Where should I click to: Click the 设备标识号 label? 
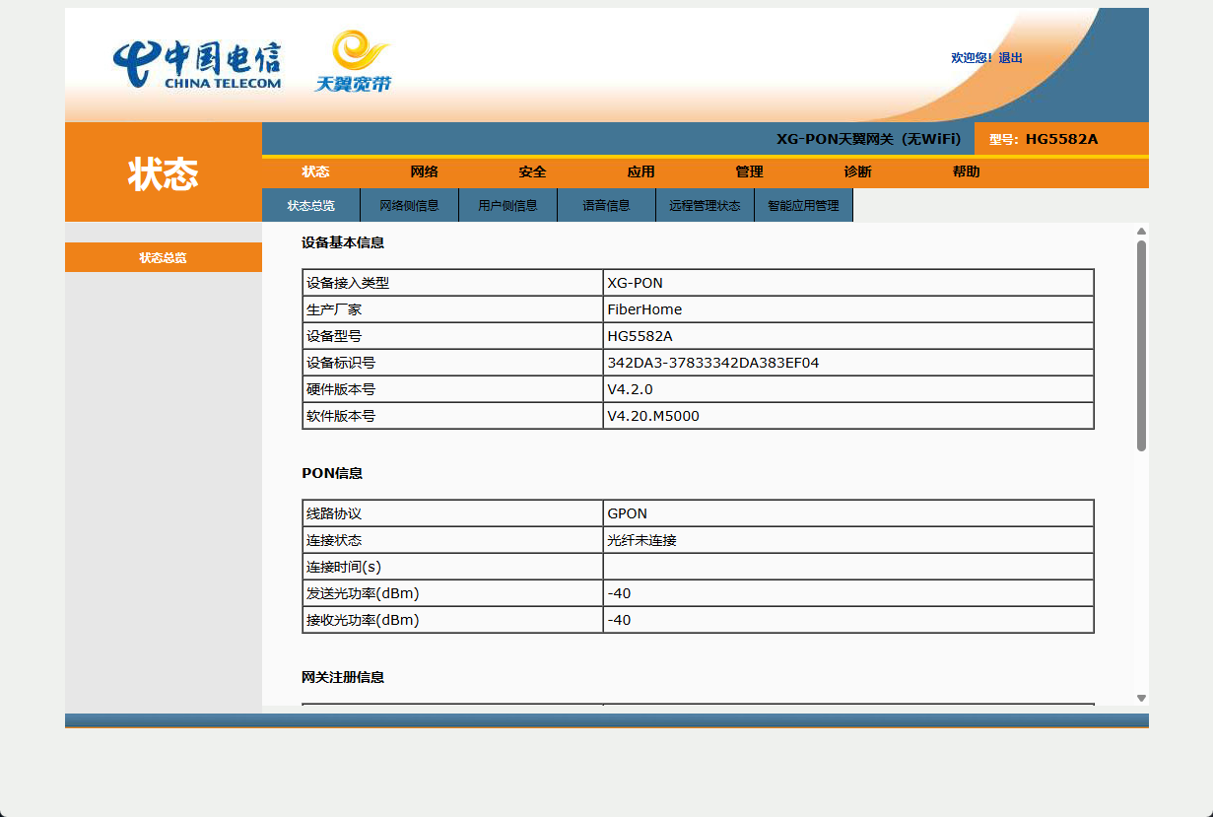pos(341,363)
